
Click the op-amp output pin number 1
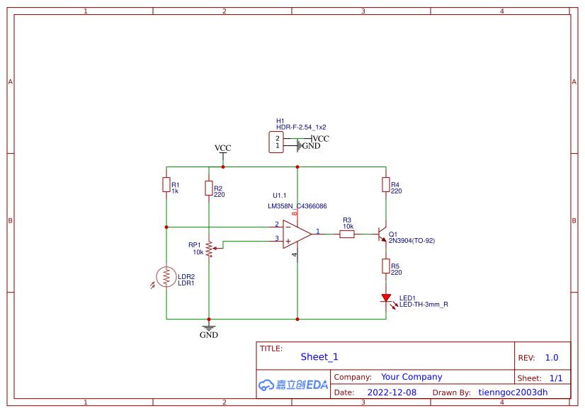click(x=318, y=232)
